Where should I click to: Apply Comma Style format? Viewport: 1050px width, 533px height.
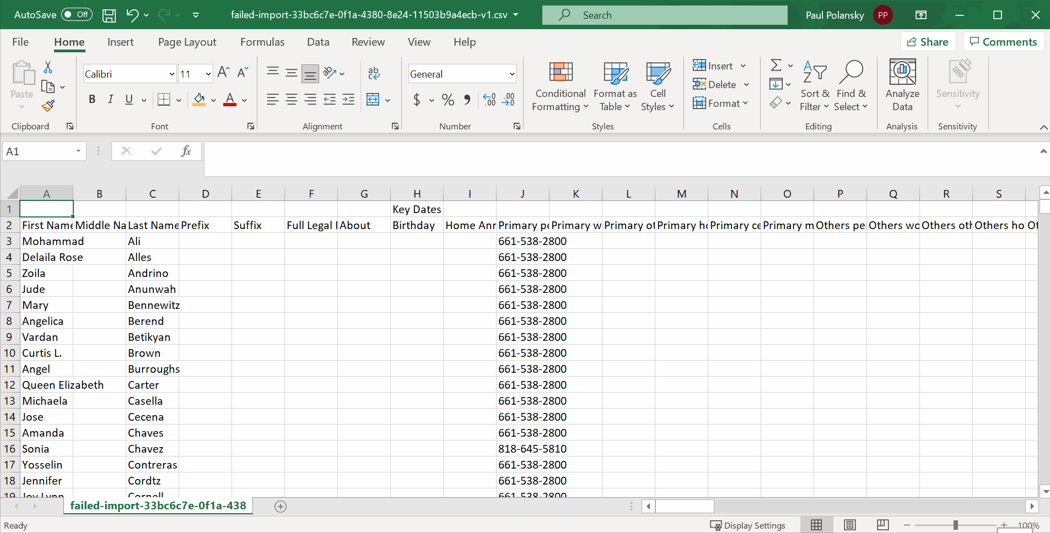click(467, 100)
